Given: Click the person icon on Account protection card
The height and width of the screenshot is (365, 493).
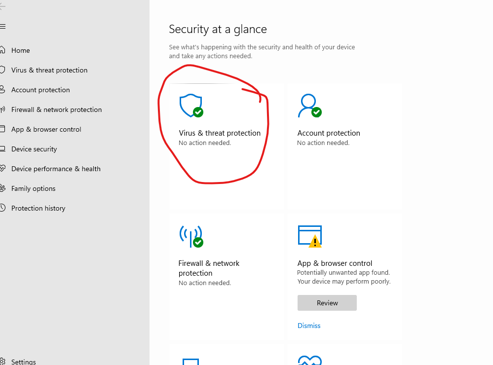Looking at the screenshot, I should pos(310,106).
